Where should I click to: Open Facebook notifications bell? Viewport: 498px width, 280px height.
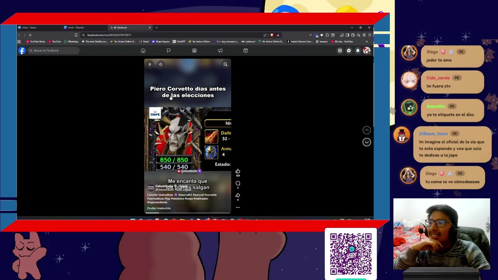358,51
